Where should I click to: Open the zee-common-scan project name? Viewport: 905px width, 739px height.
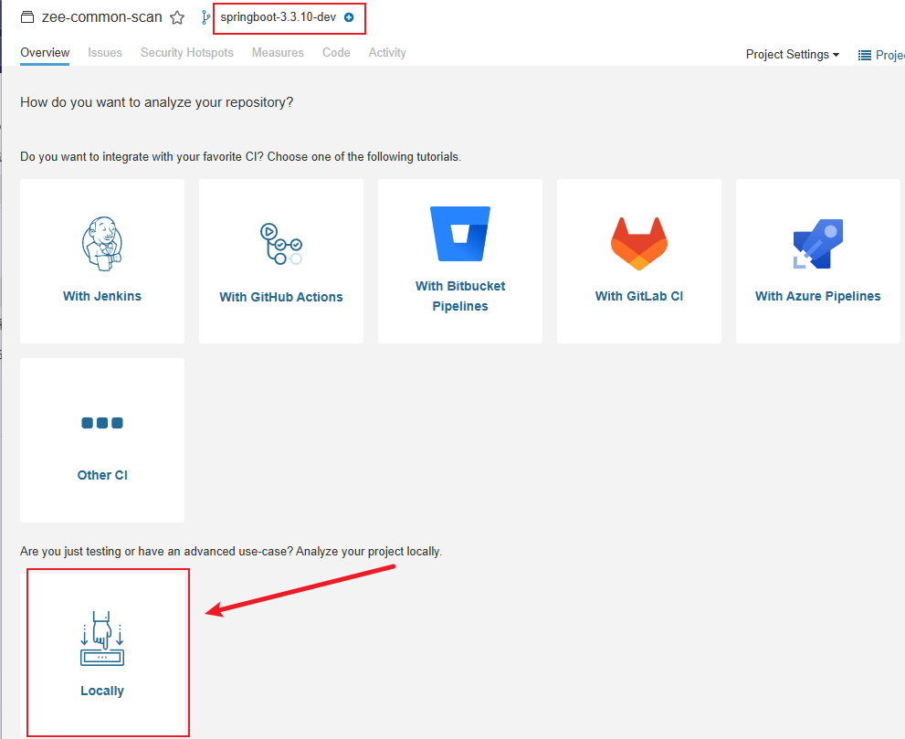pos(102,17)
